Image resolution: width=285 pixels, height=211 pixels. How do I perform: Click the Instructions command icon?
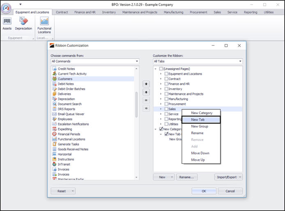pyautogui.click(x=54, y=159)
